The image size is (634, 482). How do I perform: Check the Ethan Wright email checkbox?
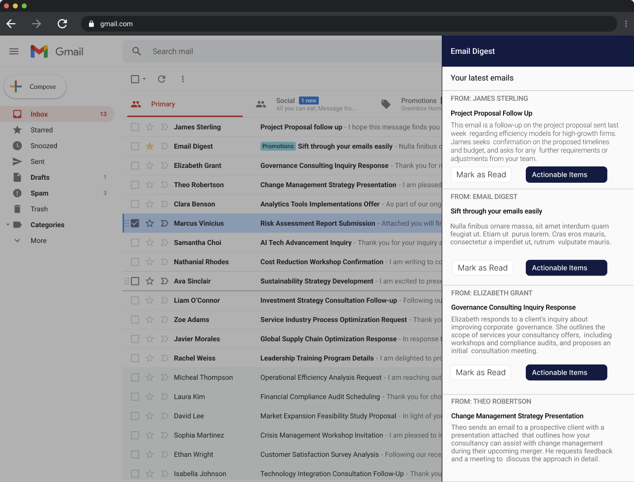coord(135,454)
